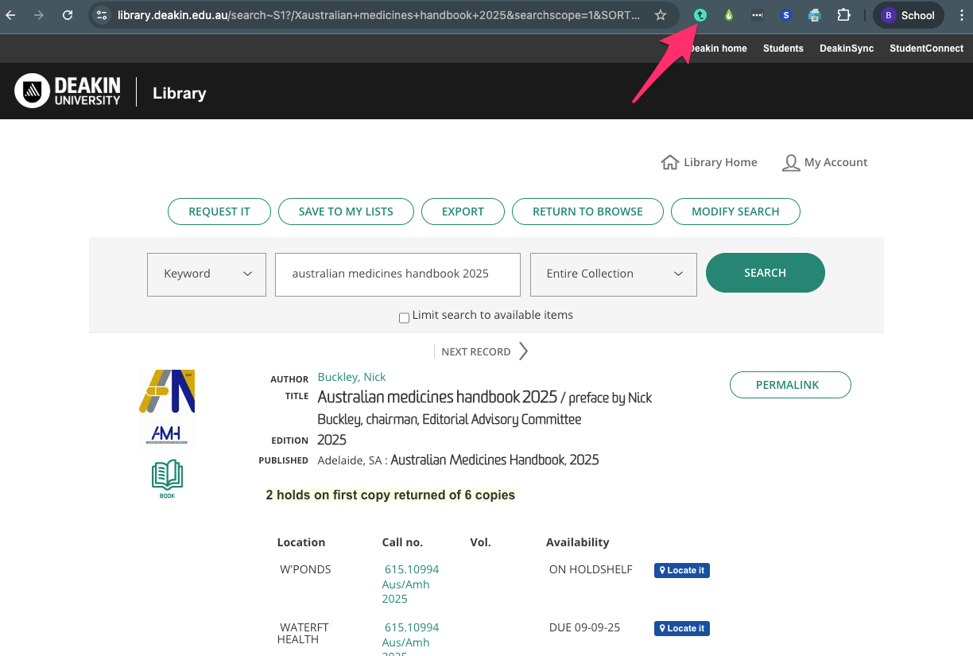Open the browser extensions puzzle icon
This screenshot has height=656, width=973.
click(843, 15)
